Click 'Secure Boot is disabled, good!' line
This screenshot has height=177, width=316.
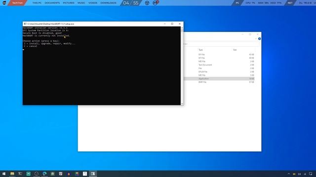42,33
